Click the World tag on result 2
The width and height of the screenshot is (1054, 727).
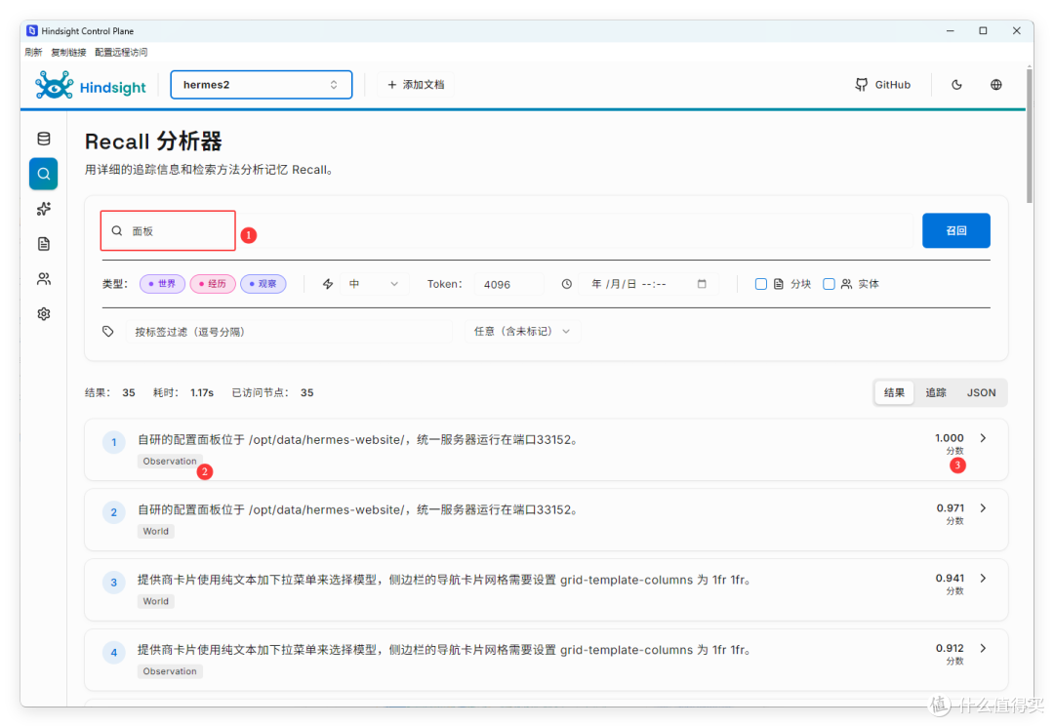click(x=156, y=531)
